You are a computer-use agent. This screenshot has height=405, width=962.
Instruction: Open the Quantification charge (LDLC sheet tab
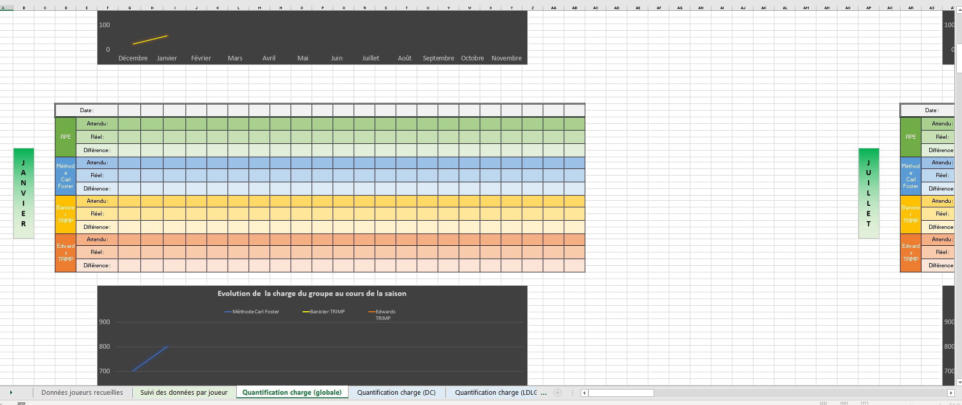coord(496,393)
